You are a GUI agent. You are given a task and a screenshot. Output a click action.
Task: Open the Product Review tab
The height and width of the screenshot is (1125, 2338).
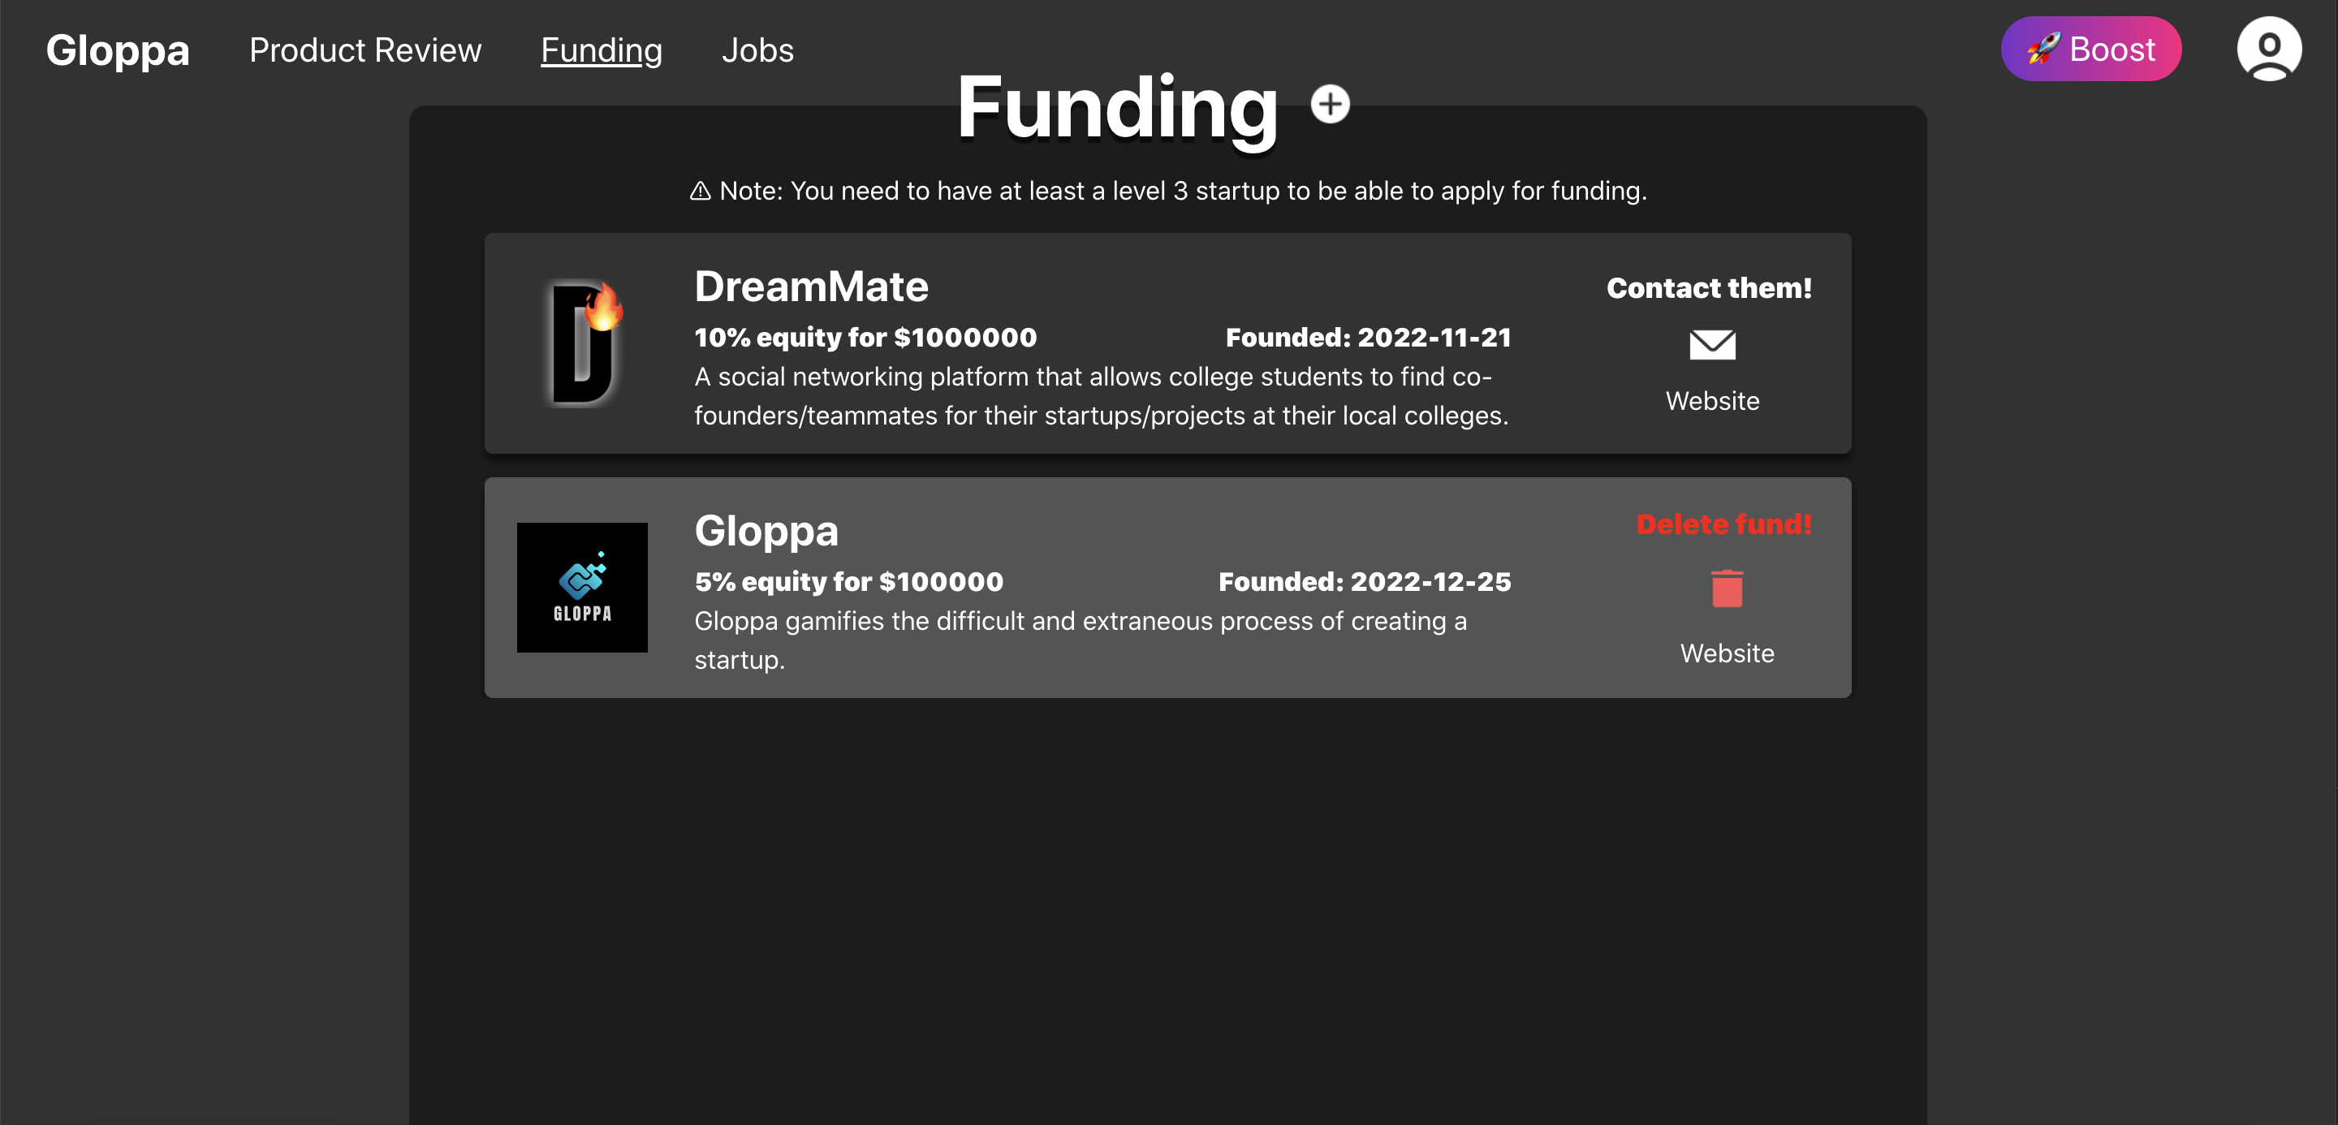(365, 50)
